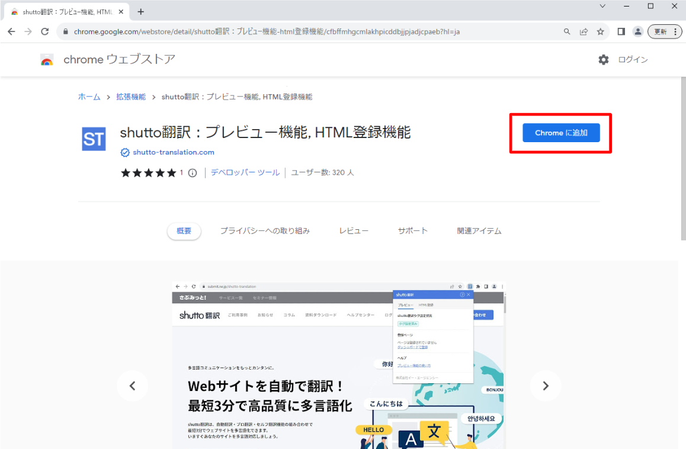Click the browser forward arrow
This screenshot has width=686, height=449.
point(28,31)
